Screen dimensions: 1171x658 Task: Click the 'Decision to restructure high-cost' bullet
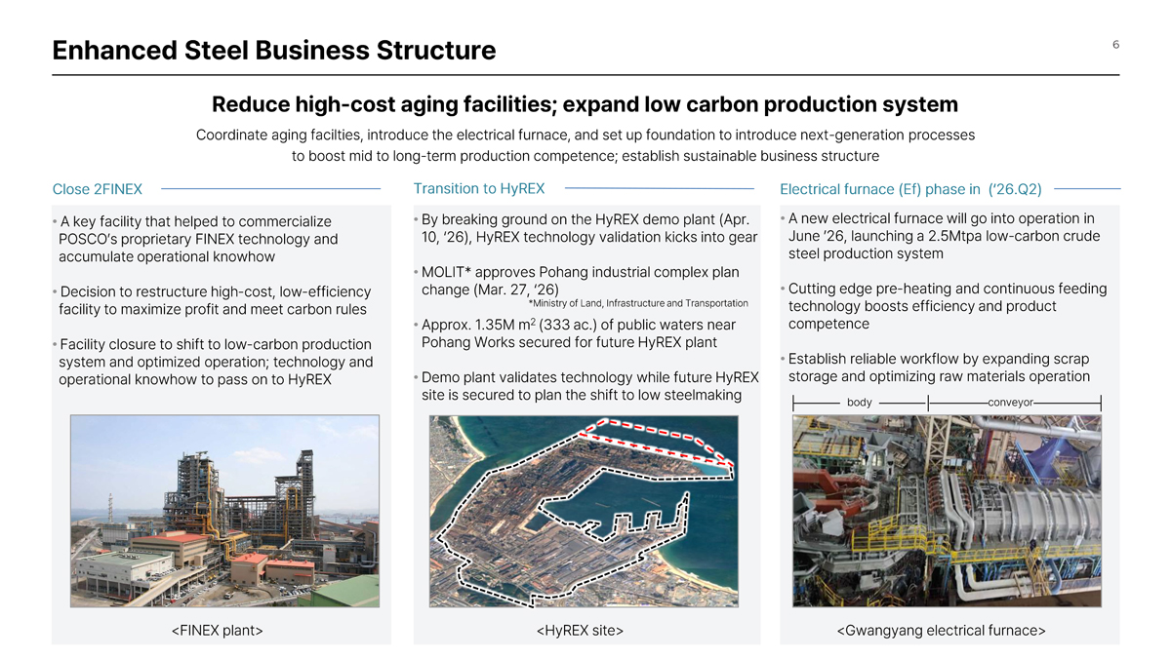pos(212,300)
